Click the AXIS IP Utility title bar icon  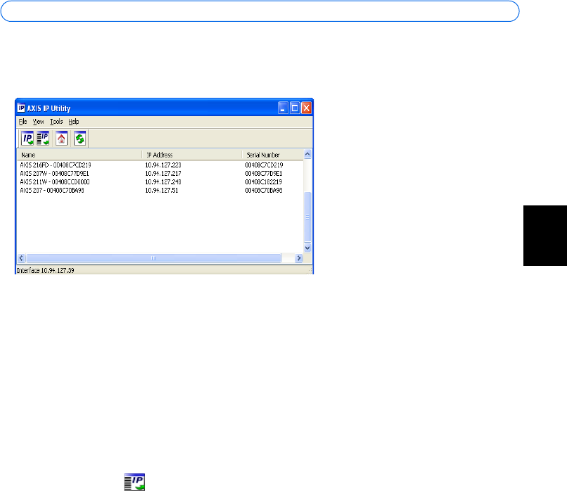tap(21, 108)
